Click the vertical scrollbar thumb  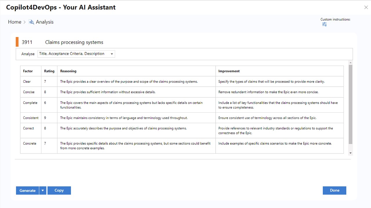pyautogui.click(x=351, y=104)
